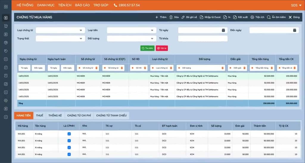The width and height of the screenshot is (305, 163).
Task: Open the TRỢ GIÚP menu
Action: (101, 5)
